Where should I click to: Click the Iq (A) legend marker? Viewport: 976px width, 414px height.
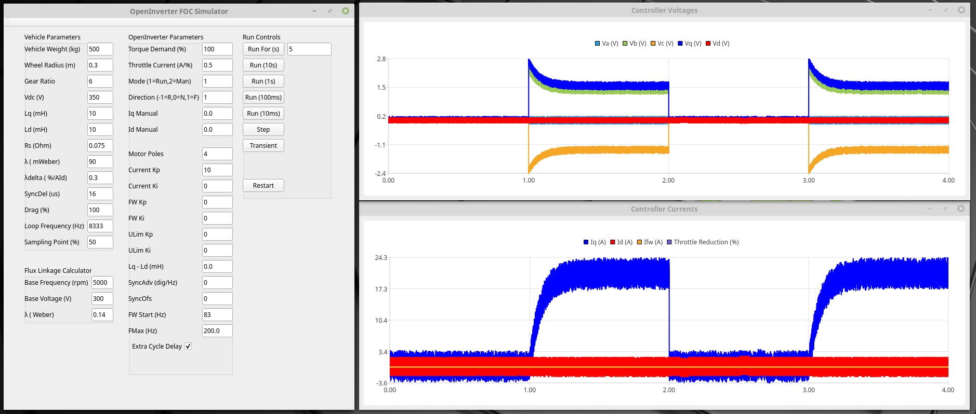[586, 242]
